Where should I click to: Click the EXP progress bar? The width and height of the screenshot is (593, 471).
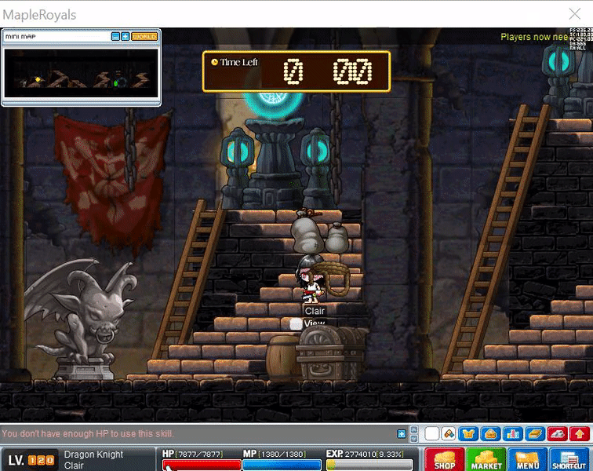pos(369,466)
